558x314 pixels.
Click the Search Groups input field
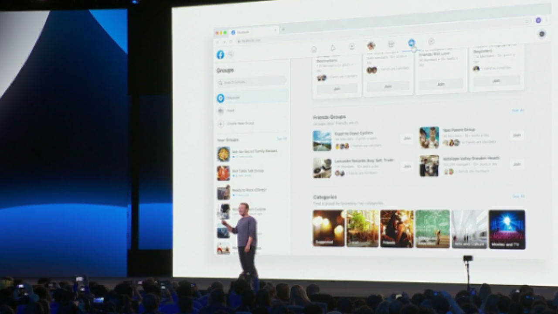point(251,82)
